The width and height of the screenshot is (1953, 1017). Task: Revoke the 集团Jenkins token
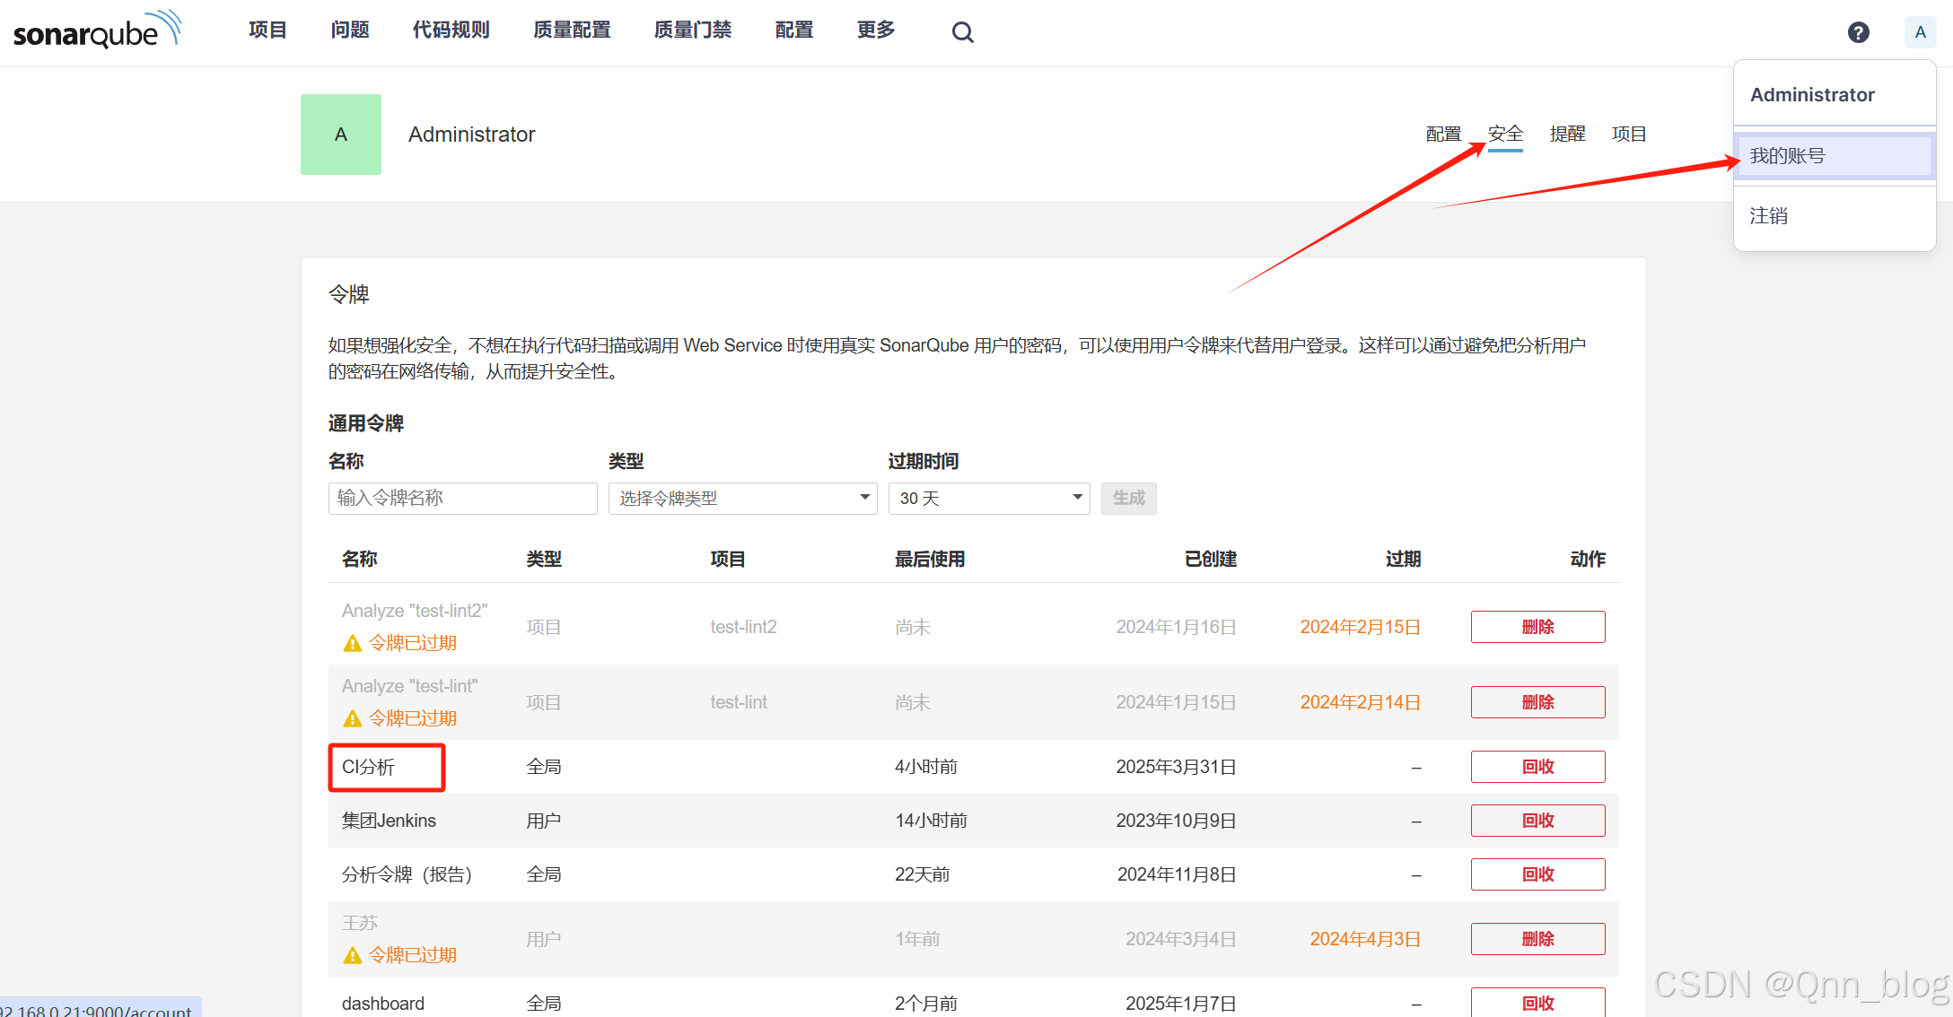point(1537,821)
